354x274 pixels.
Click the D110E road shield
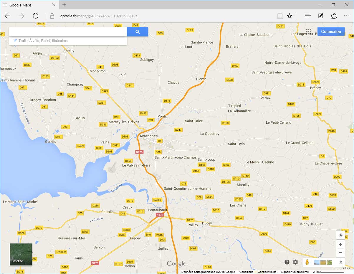pyautogui.click(x=226, y=182)
